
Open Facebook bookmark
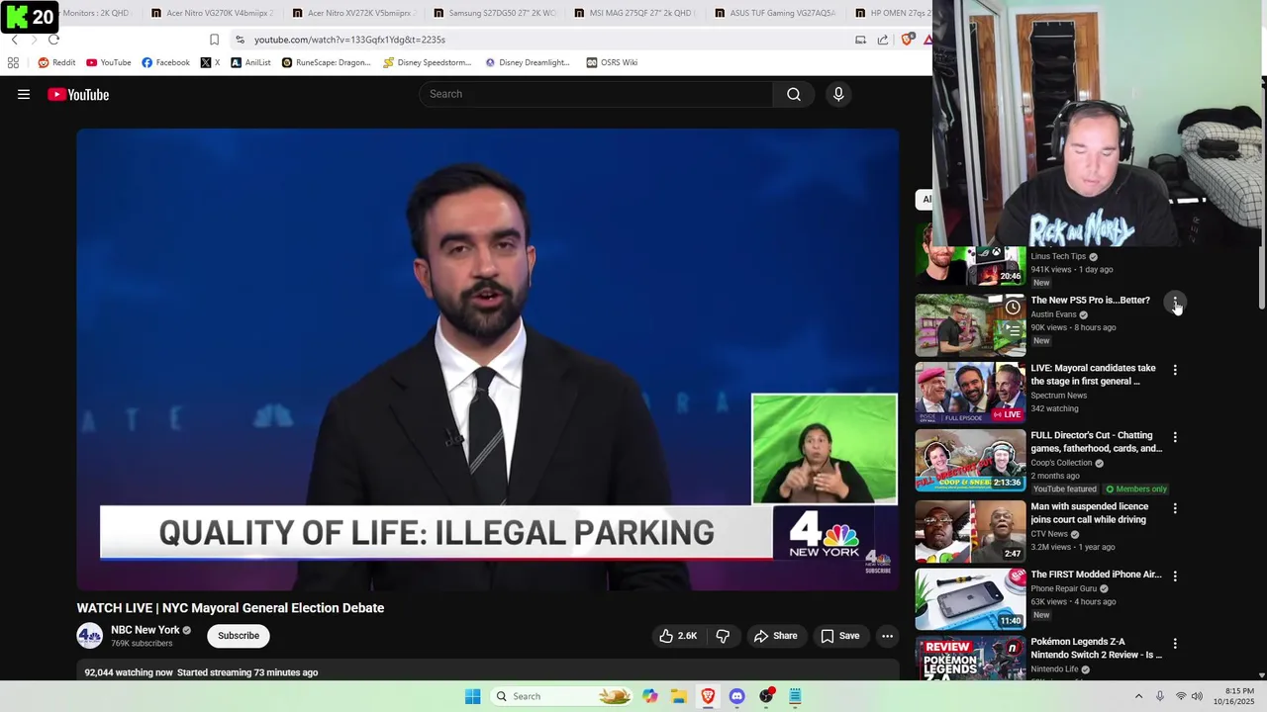point(165,62)
